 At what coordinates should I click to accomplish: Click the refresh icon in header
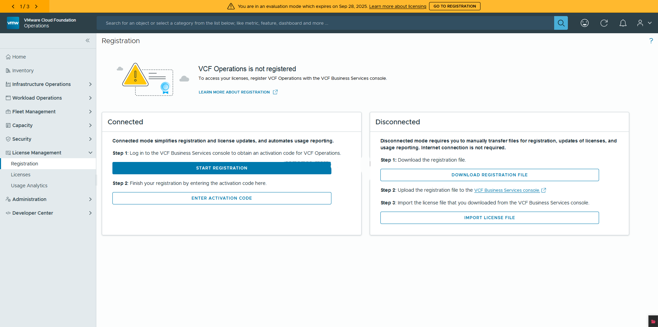point(604,23)
